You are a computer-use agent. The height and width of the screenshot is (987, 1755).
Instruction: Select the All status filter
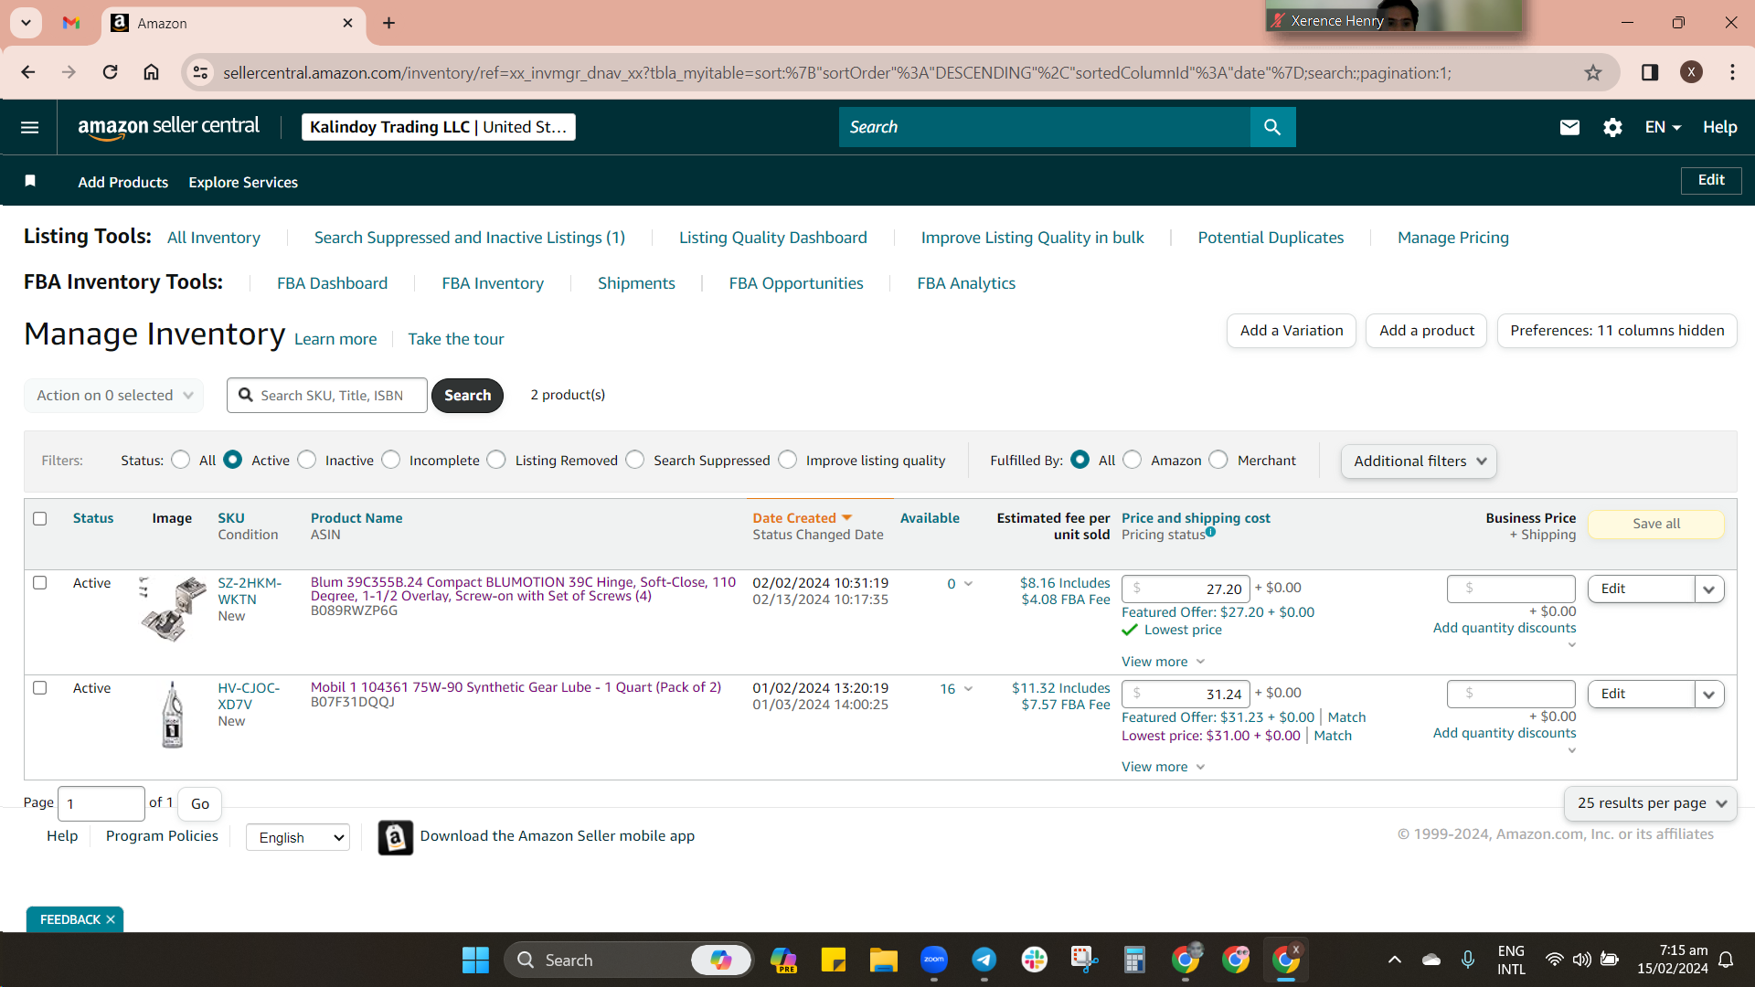point(181,460)
